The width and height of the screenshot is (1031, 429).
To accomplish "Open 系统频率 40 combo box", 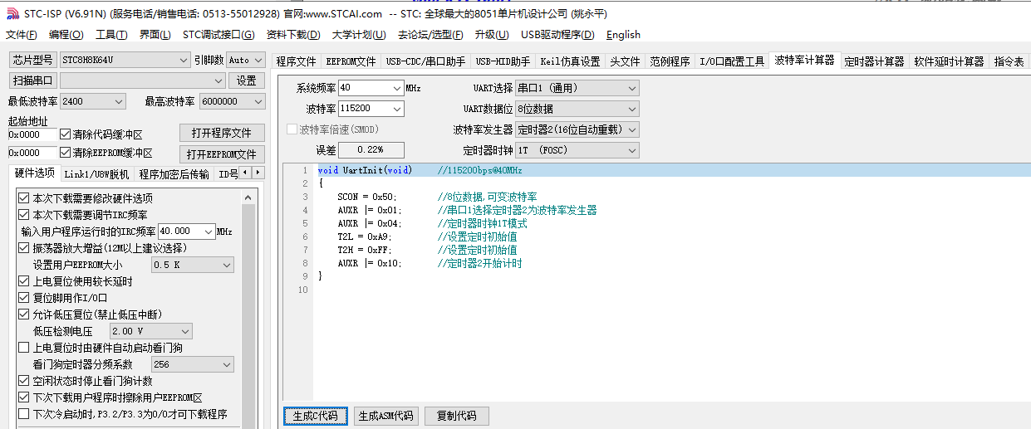I will 396,88.
